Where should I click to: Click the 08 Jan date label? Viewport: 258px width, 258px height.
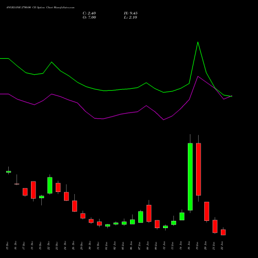(x=148, y=246)
